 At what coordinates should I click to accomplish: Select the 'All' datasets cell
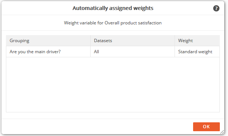pyautogui.click(x=133, y=52)
